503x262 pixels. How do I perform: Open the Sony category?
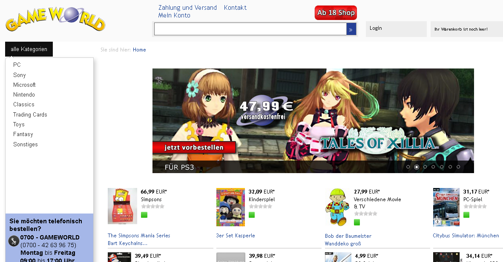[x=19, y=75]
